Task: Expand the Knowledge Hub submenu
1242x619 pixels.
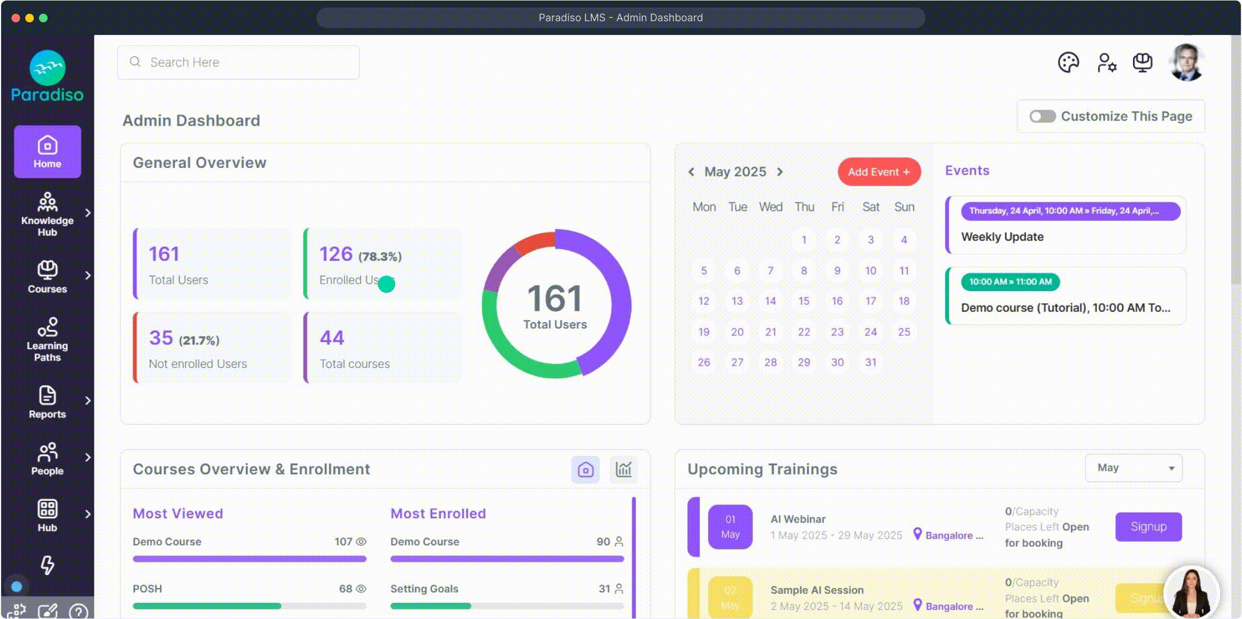Action: click(88, 213)
